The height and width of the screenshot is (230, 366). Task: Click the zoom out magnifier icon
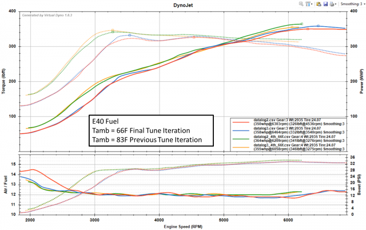click(x=301, y=4)
